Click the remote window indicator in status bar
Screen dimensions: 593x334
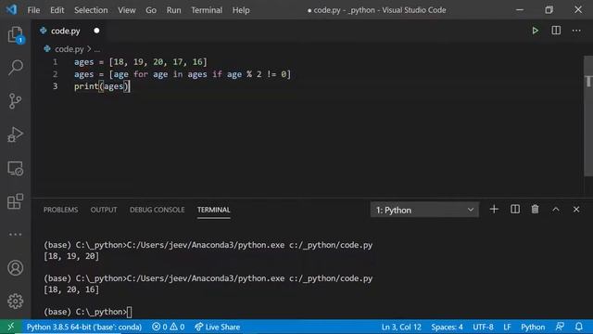[x=10, y=327]
